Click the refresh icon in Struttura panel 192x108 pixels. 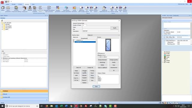pyautogui.click(x=2, y=21)
